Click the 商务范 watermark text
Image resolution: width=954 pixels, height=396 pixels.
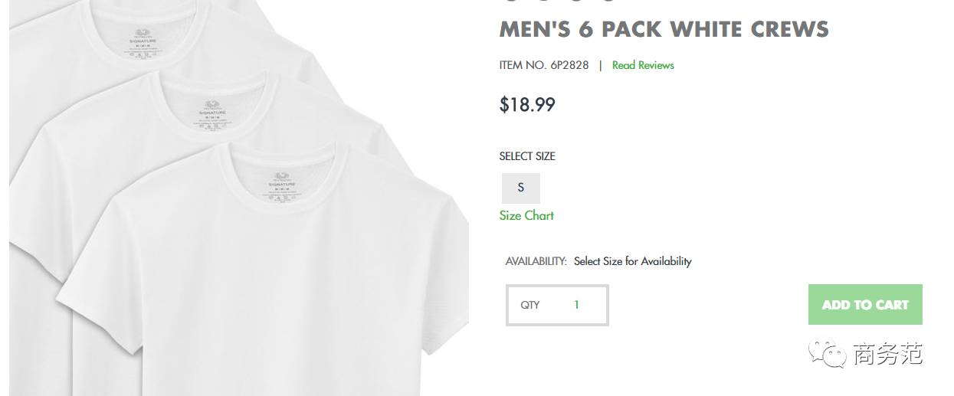coord(887,354)
